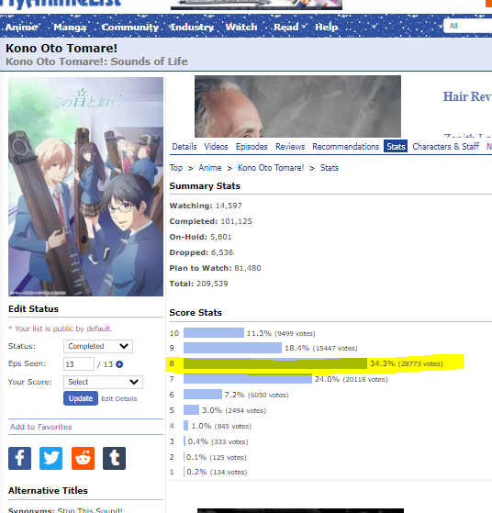Click the Completed: 101,125 stat

click(x=211, y=221)
